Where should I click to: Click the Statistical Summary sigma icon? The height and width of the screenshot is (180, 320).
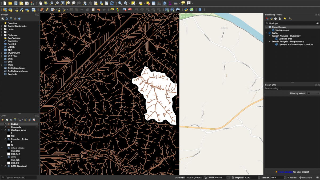coord(170,3)
